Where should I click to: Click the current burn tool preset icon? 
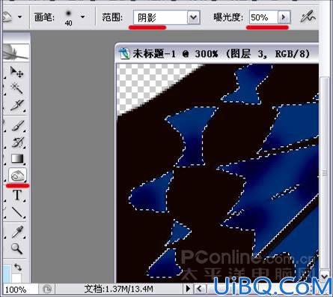point(7,17)
